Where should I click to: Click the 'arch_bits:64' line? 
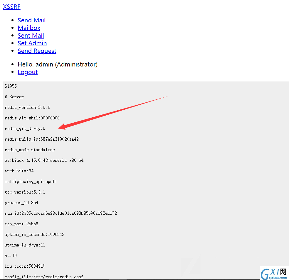coord(19,171)
